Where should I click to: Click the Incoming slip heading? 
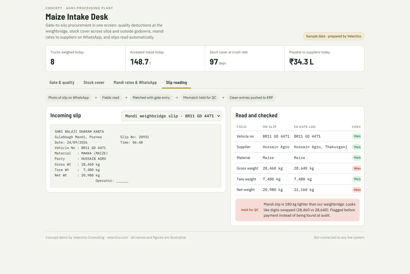coord(66,116)
